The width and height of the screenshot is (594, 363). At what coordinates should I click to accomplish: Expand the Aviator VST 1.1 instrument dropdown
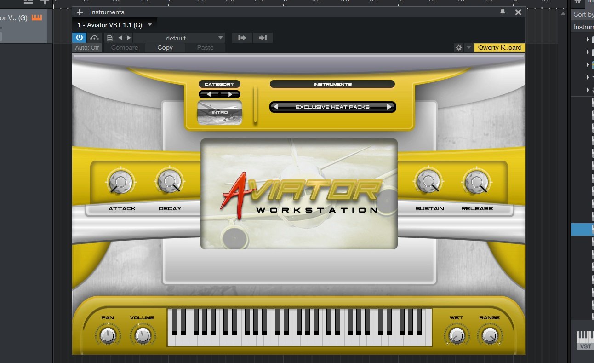coord(149,24)
